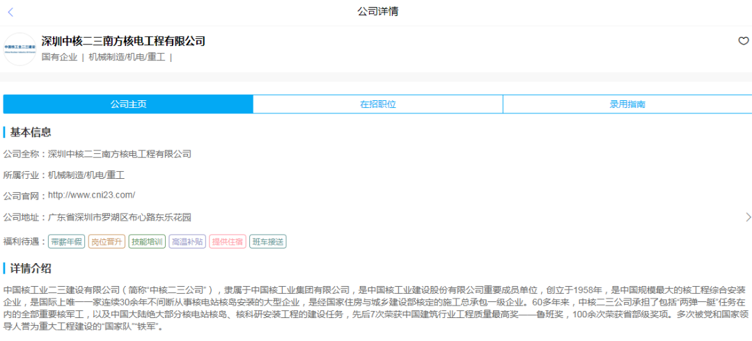Click the company name heading 深圳中核二三南方核电工程有限公司
Screen dimensions: 752x341
click(x=123, y=41)
